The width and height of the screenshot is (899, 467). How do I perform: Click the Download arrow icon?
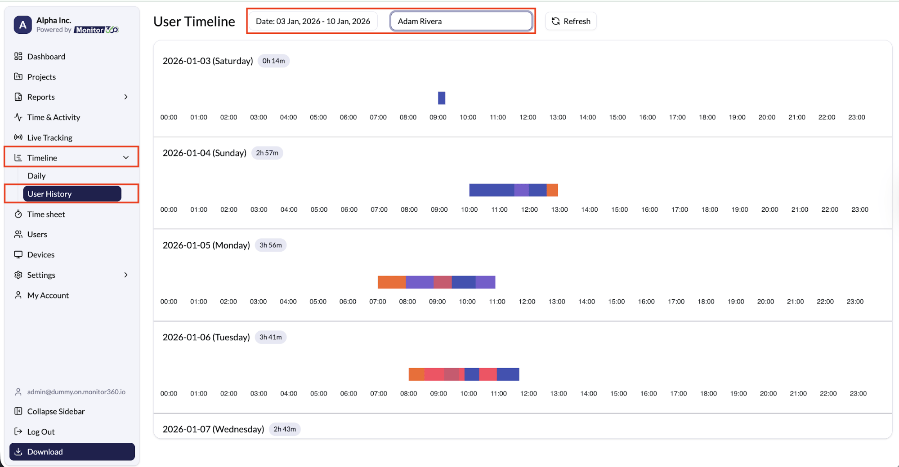[18, 452]
